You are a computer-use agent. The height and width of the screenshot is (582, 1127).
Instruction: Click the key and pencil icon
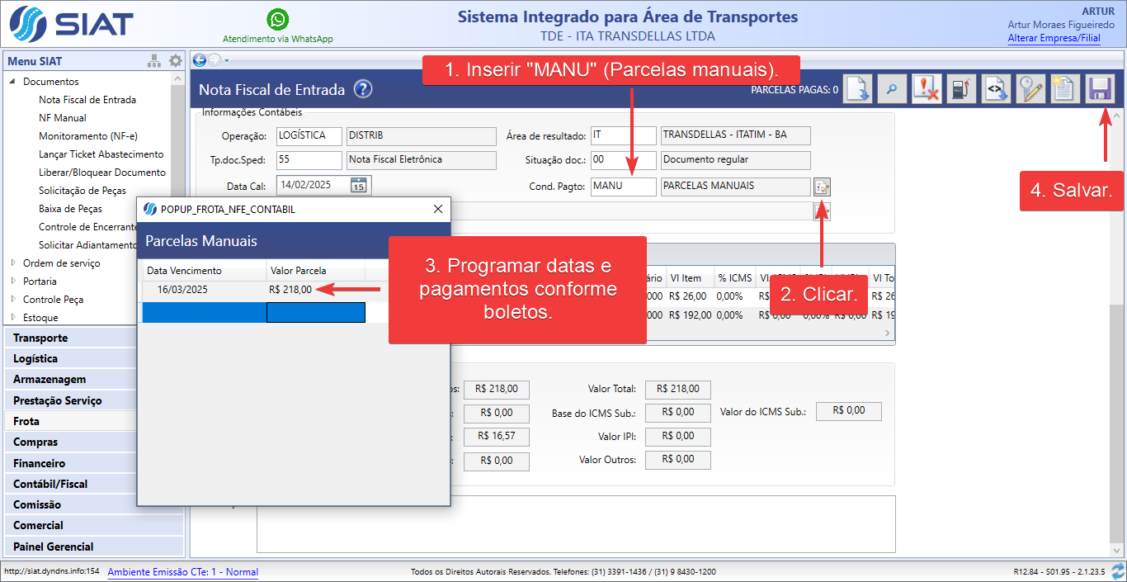tap(1029, 89)
